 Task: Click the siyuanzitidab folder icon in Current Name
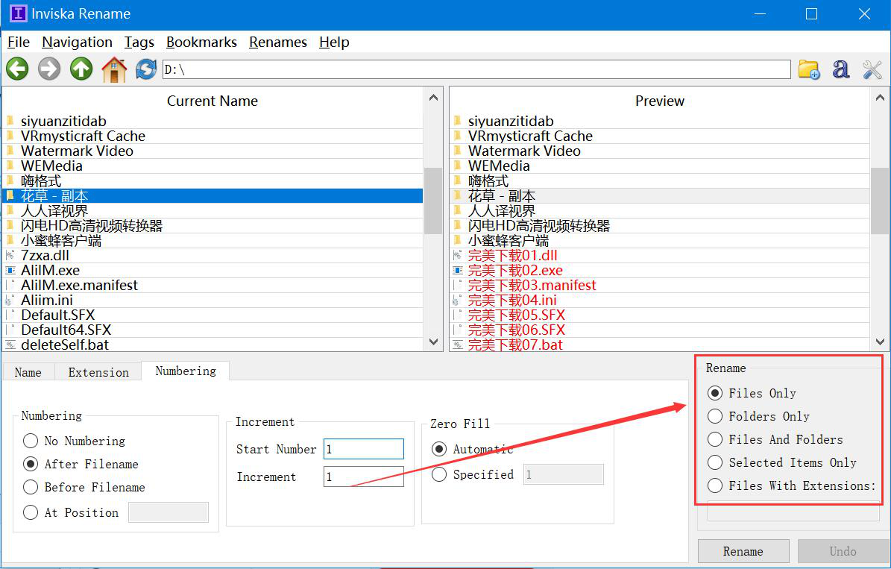[x=10, y=121]
